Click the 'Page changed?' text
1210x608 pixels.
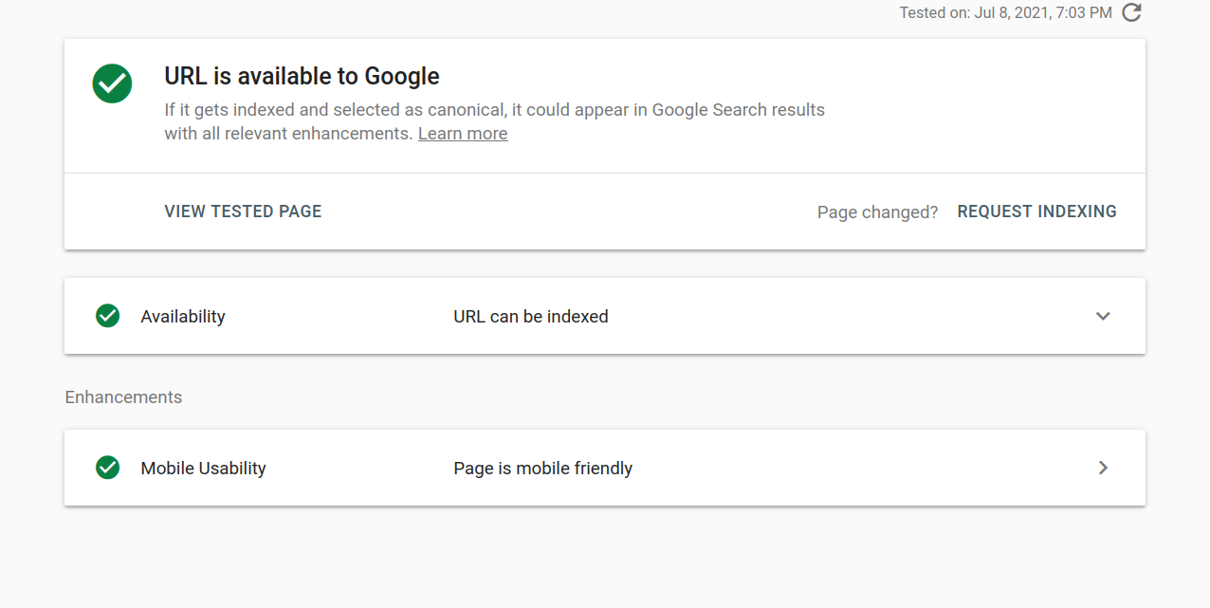[x=877, y=212]
